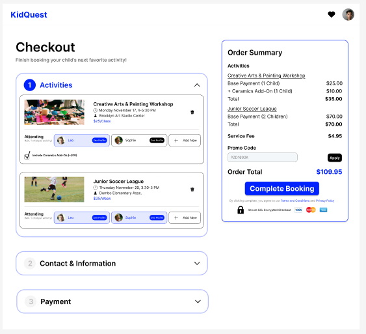Click the $109.95 order total
The width and height of the screenshot is (366, 334).
click(x=329, y=172)
